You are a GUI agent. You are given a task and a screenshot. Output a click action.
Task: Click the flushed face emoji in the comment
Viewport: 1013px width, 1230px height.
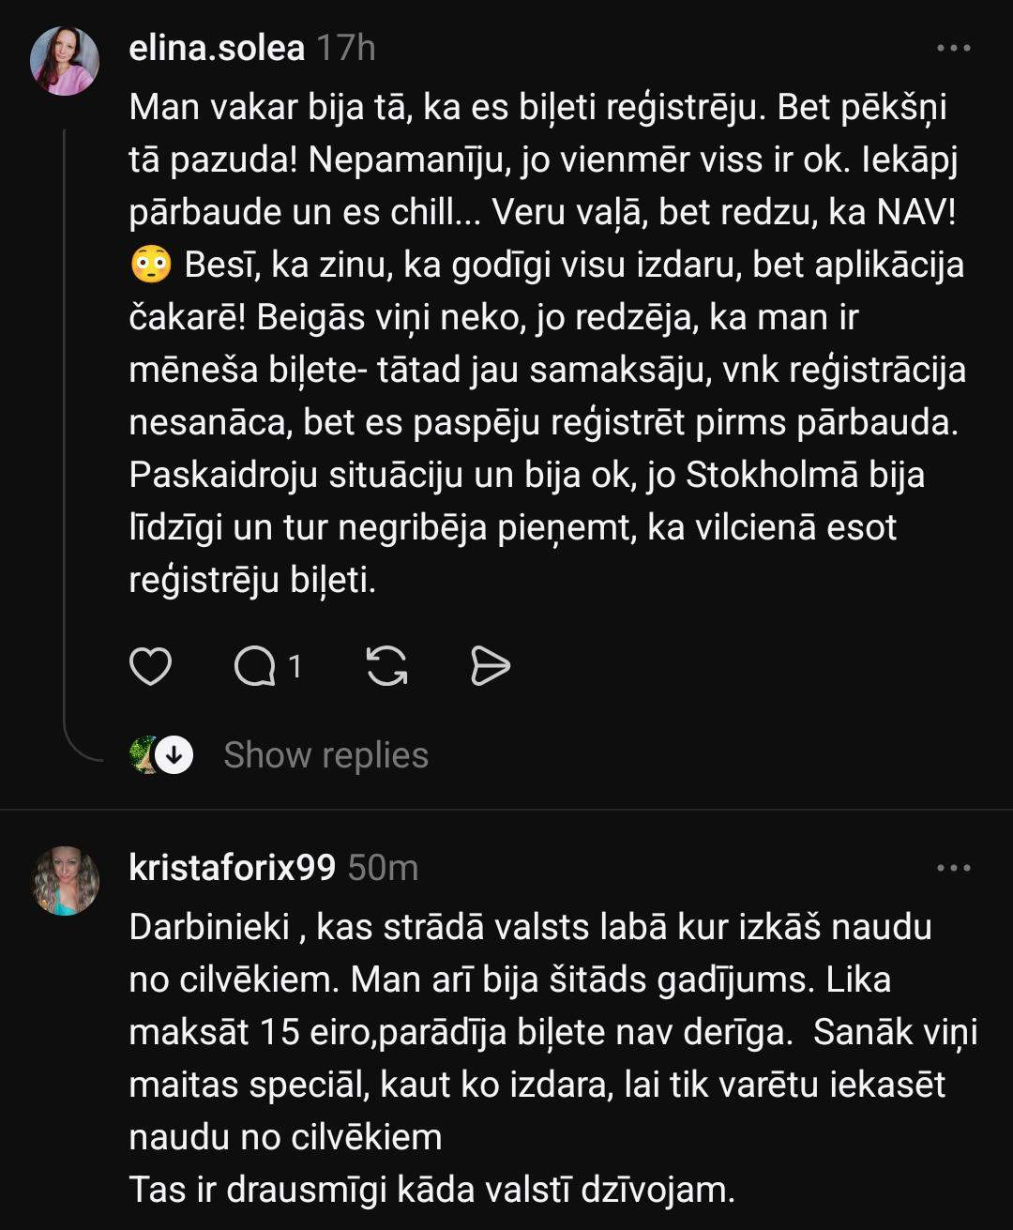click(x=150, y=266)
